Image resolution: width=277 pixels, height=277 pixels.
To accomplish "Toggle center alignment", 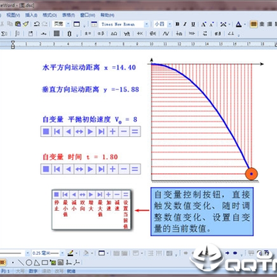I will coord(262,24).
